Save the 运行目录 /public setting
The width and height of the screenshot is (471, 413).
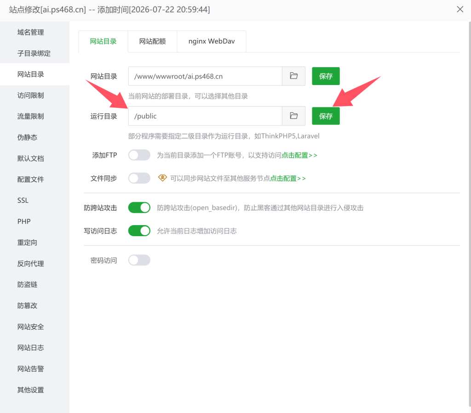326,116
